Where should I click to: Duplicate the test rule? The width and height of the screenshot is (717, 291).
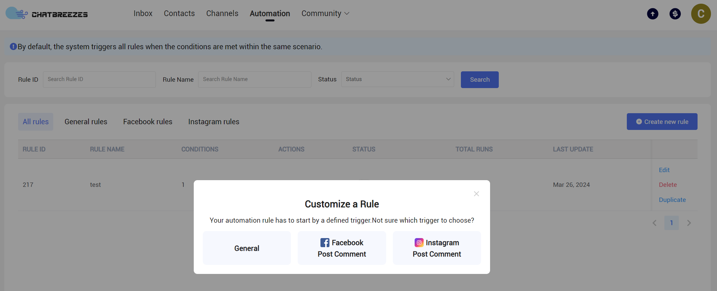(x=672, y=200)
